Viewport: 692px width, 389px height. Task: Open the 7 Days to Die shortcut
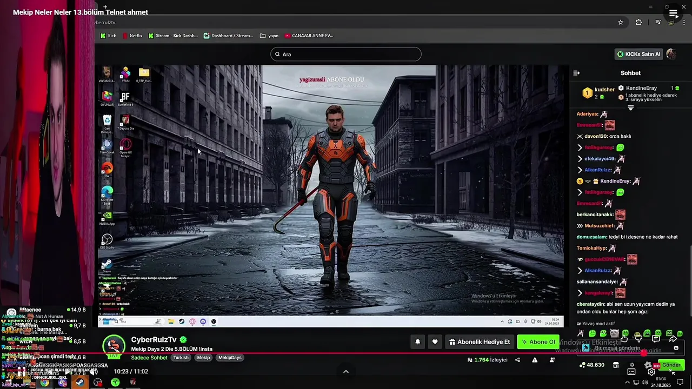pyautogui.click(x=125, y=122)
